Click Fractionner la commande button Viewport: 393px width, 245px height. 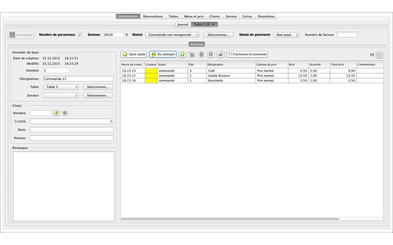pos(247,54)
